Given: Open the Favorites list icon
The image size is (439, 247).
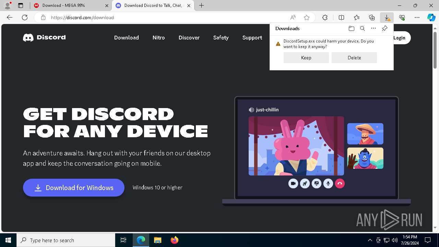Looking at the screenshot, I should (x=357, y=17).
